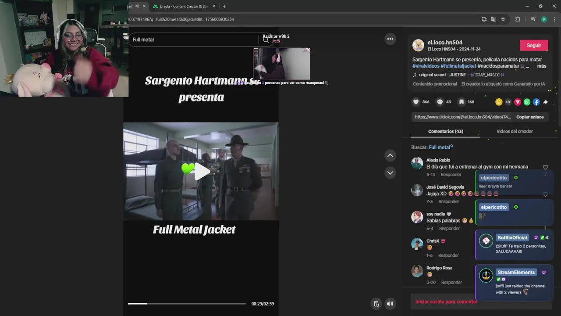561x316 pixels.
Task: Open more share options arrow
Action: pyautogui.click(x=546, y=102)
